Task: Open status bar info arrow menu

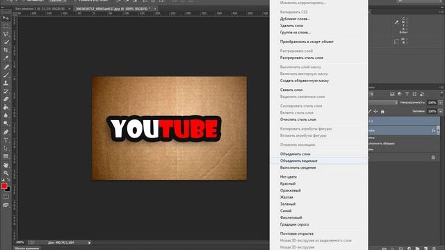Action: [x=90, y=242]
